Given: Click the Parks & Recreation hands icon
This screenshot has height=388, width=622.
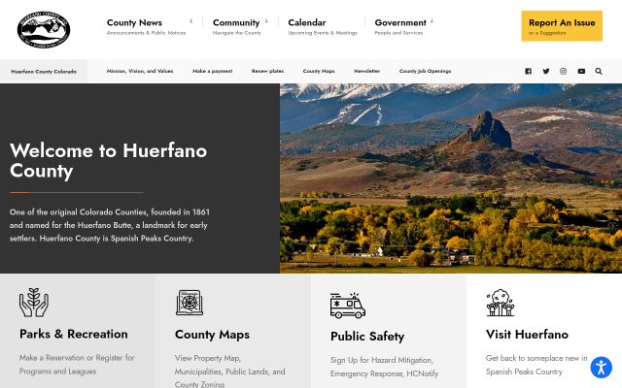Looking at the screenshot, I should coord(34,303).
